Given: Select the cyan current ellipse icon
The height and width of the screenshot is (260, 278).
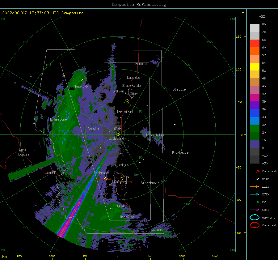Looking at the screenshot, I should point(255,217).
